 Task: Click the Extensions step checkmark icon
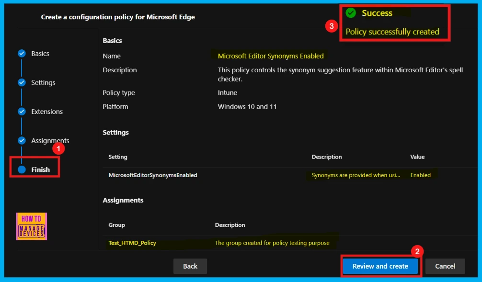tap(22, 112)
